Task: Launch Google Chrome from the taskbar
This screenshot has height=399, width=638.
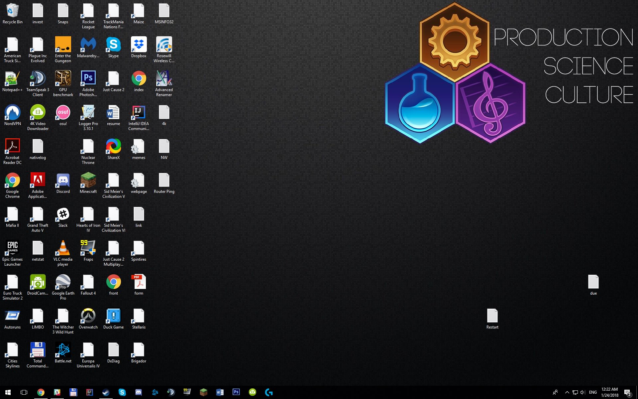Action: coord(41,392)
